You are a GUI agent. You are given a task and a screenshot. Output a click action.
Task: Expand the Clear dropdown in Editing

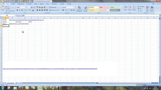(143, 11)
